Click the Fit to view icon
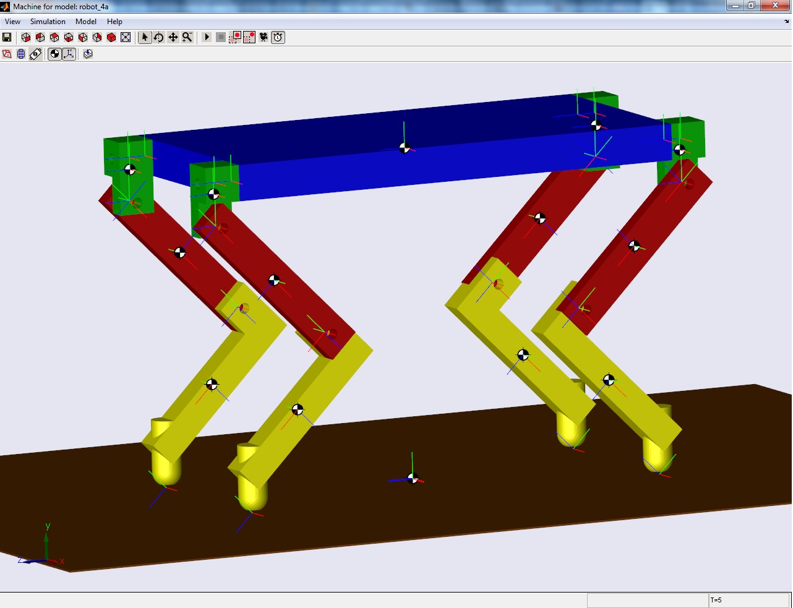793x608 pixels. pyautogui.click(x=126, y=37)
